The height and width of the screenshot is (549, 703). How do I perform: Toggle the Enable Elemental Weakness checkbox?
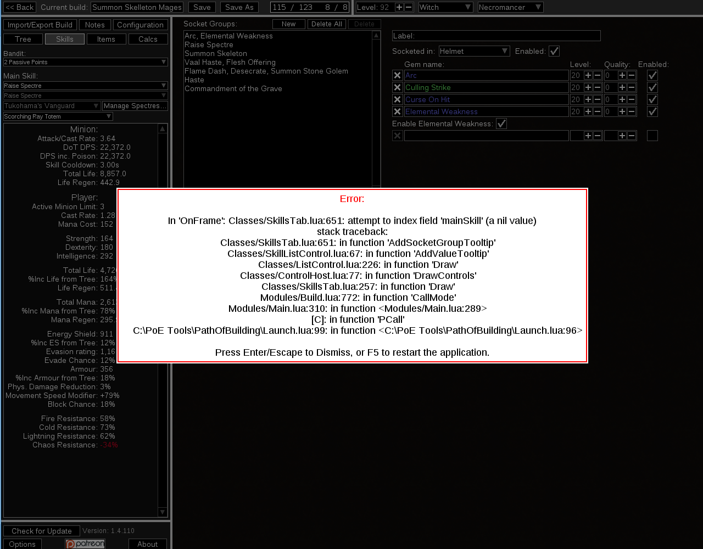(x=501, y=124)
